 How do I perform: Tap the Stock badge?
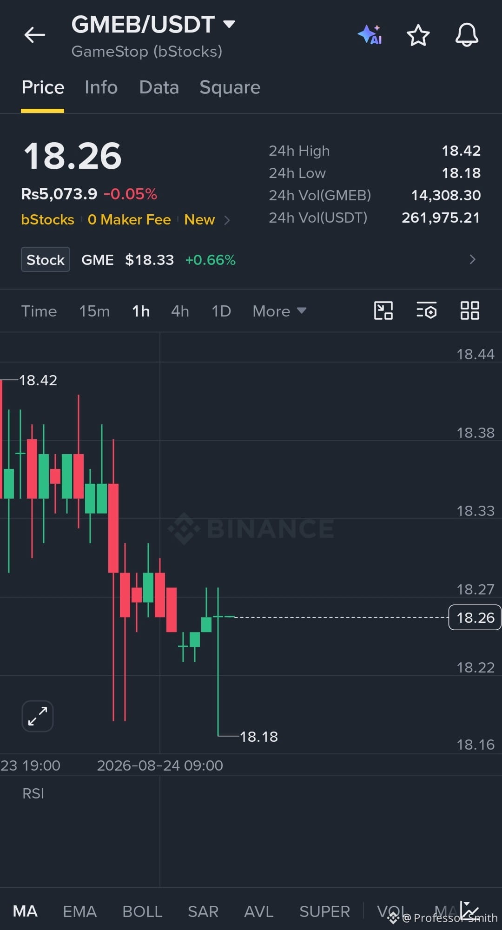[46, 259]
